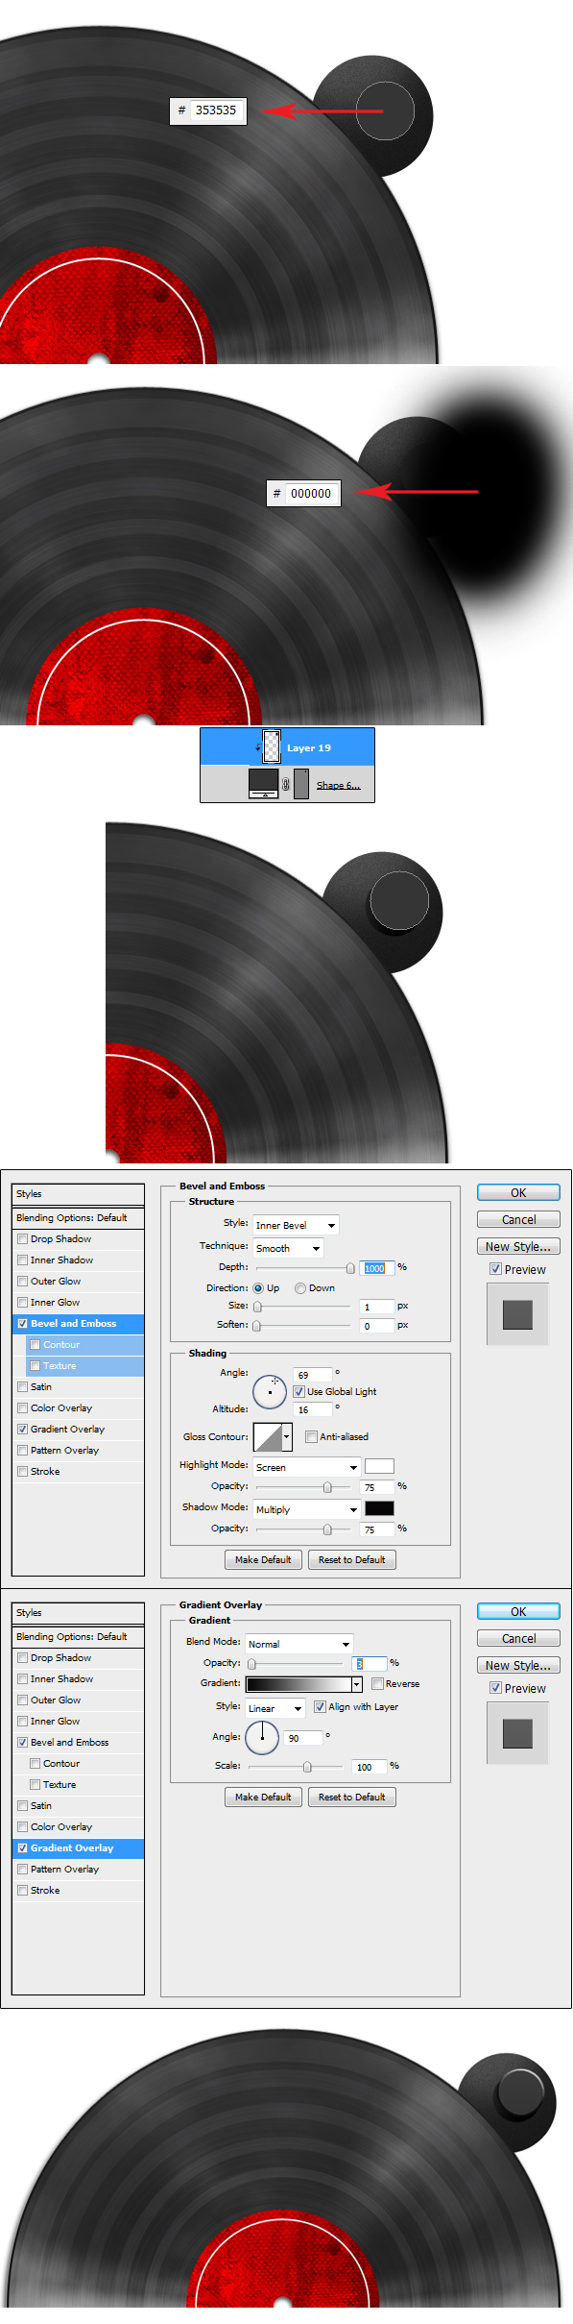
Task: Click Reset to Default in Bevel and Emboss settings
Action: (x=351, y=1559)
